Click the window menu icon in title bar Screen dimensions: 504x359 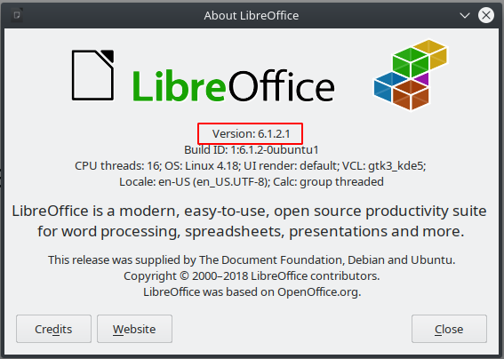[x=17, y=15]
